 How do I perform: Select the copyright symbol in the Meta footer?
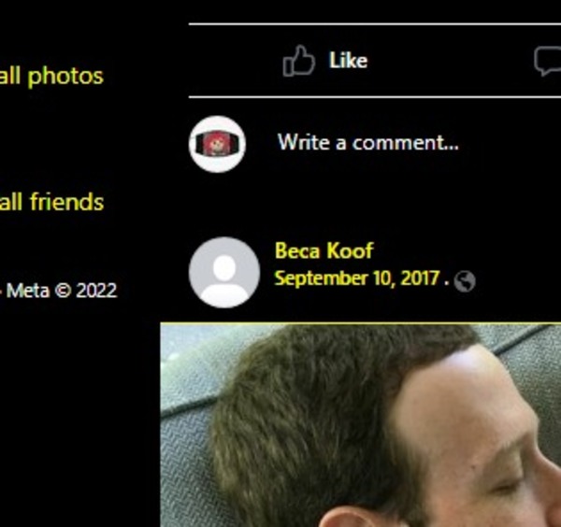[63, 291]
